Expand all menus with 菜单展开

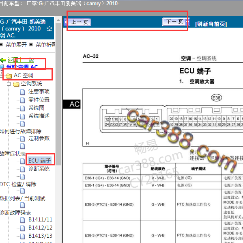[x=16, y=45]
